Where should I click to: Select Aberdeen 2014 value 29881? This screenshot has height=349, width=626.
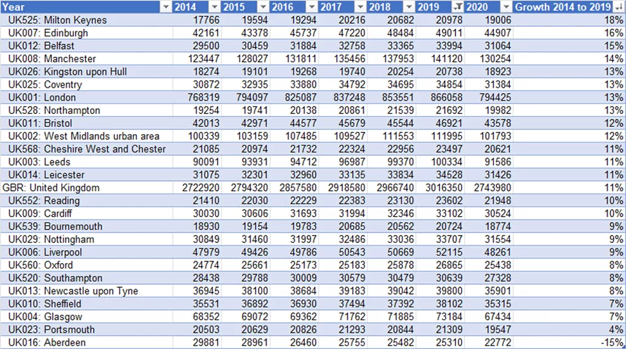pyautogui.click(x=207, y=343)
